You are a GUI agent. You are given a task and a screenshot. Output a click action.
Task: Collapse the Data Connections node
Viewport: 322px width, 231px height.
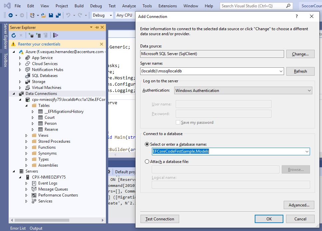point(14,94)
